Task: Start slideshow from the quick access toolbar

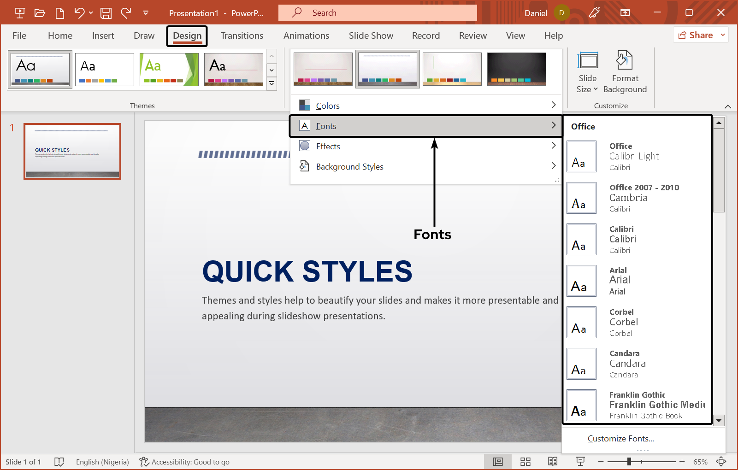Action: tap(19, 12)
